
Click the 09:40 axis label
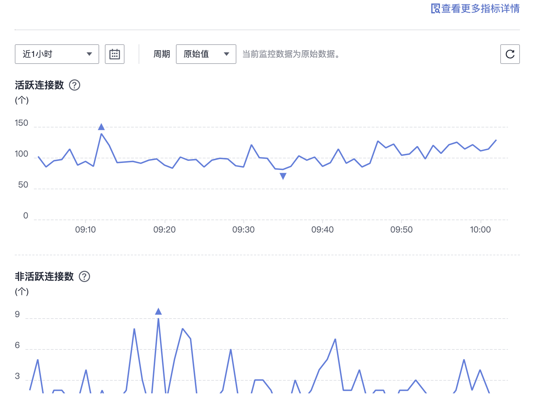point(323,230)
